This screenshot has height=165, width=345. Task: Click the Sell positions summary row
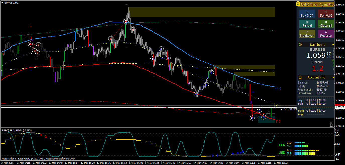[x=312, y=104]
